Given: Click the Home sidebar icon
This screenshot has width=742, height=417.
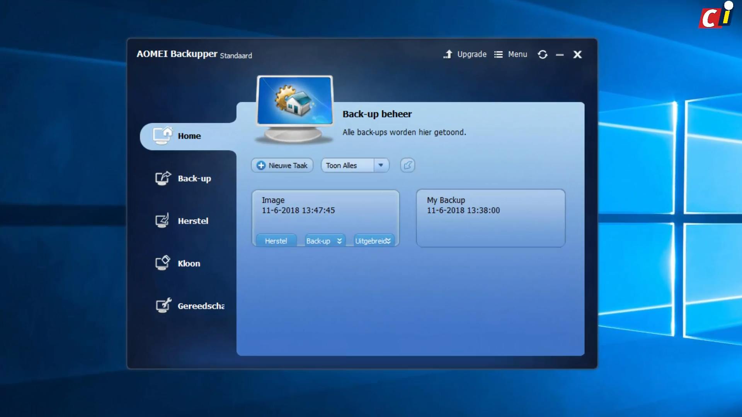Looking at the screenshot, I should pyautogui.click(x=162, y=136).
